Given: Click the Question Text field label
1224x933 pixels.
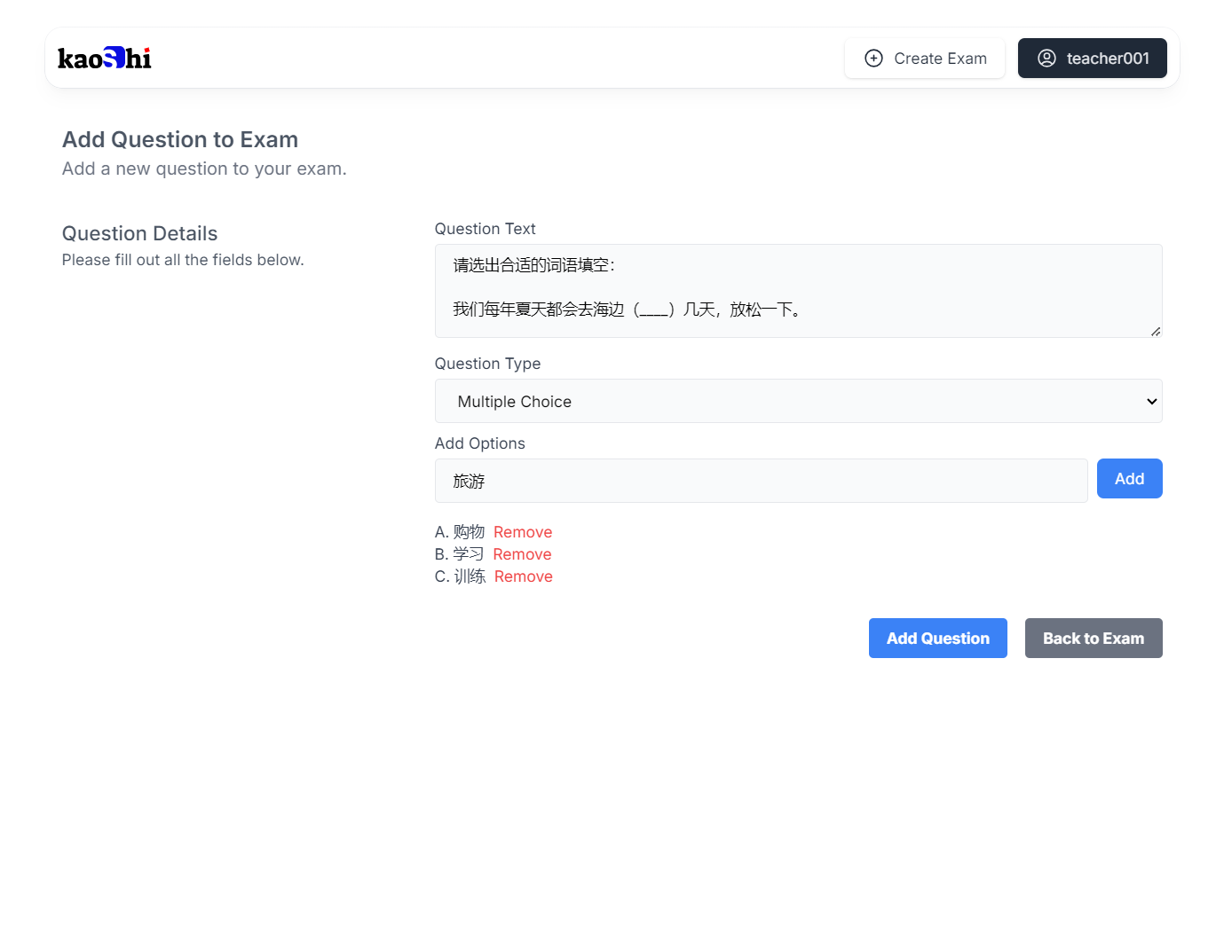Looking at the screenshot, I should coord(485,229).
